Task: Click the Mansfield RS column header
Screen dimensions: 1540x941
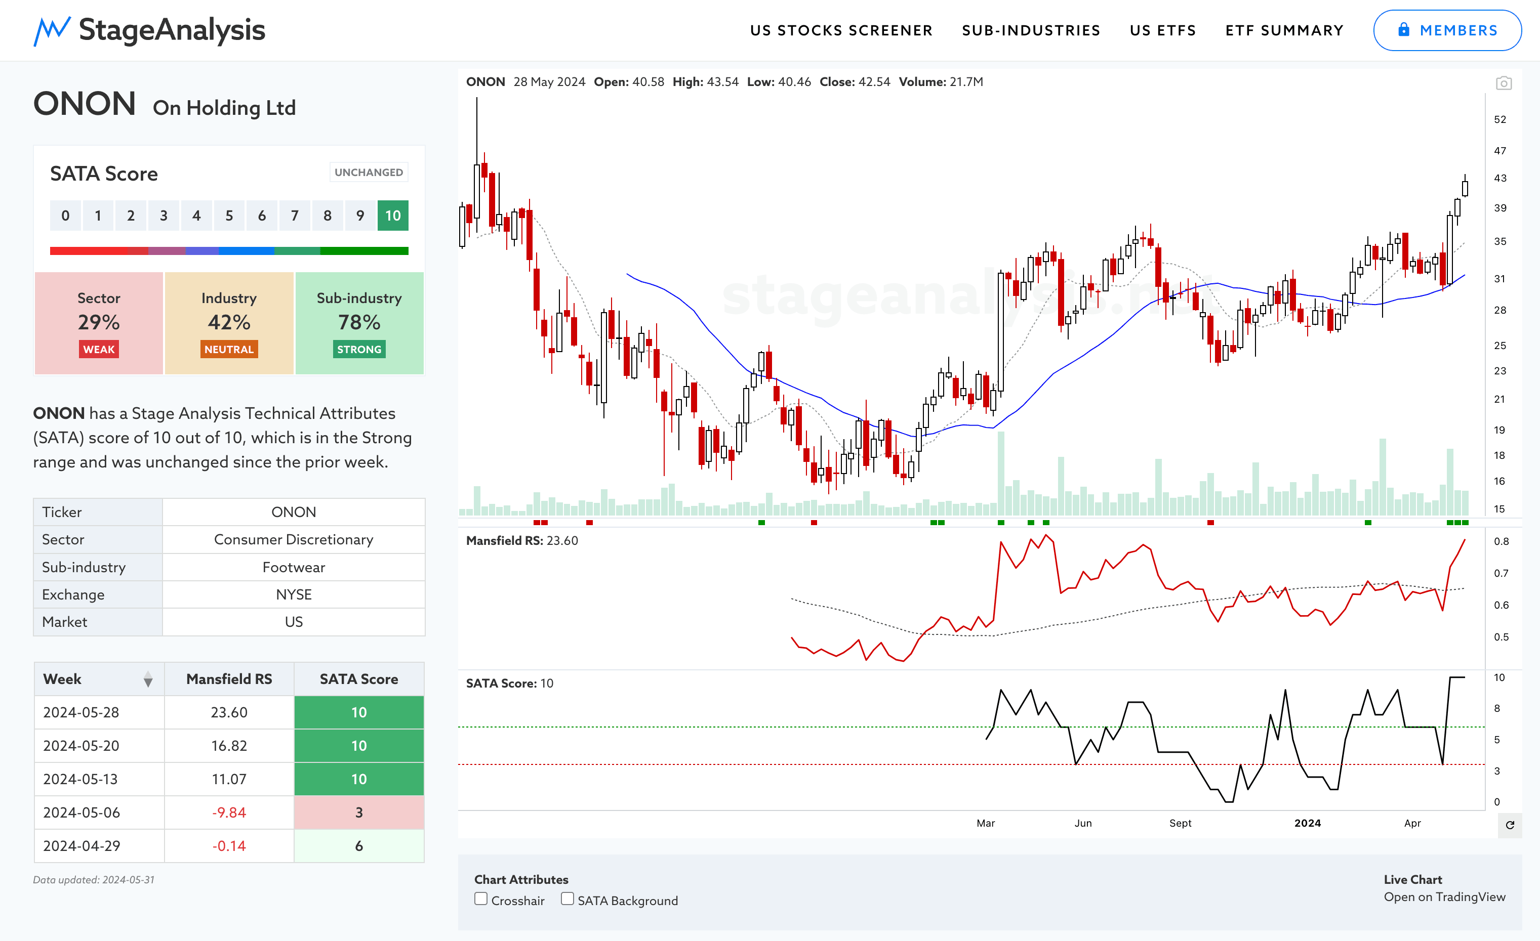Action: (x=229, y=679)
